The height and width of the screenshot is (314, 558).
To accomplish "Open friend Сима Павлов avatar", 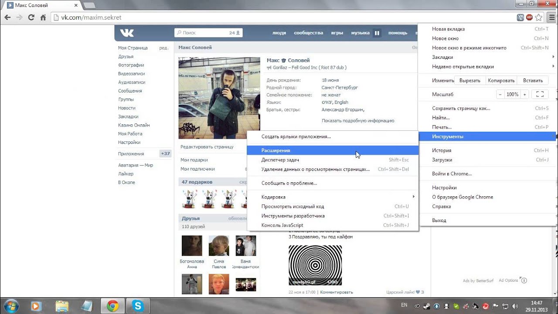I will tap(219, 246).
